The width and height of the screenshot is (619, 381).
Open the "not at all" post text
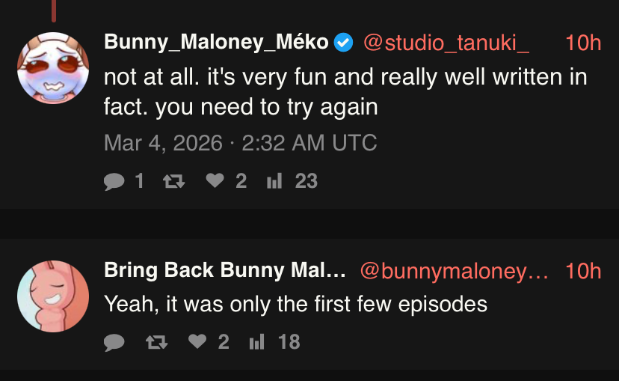(345, 92)
